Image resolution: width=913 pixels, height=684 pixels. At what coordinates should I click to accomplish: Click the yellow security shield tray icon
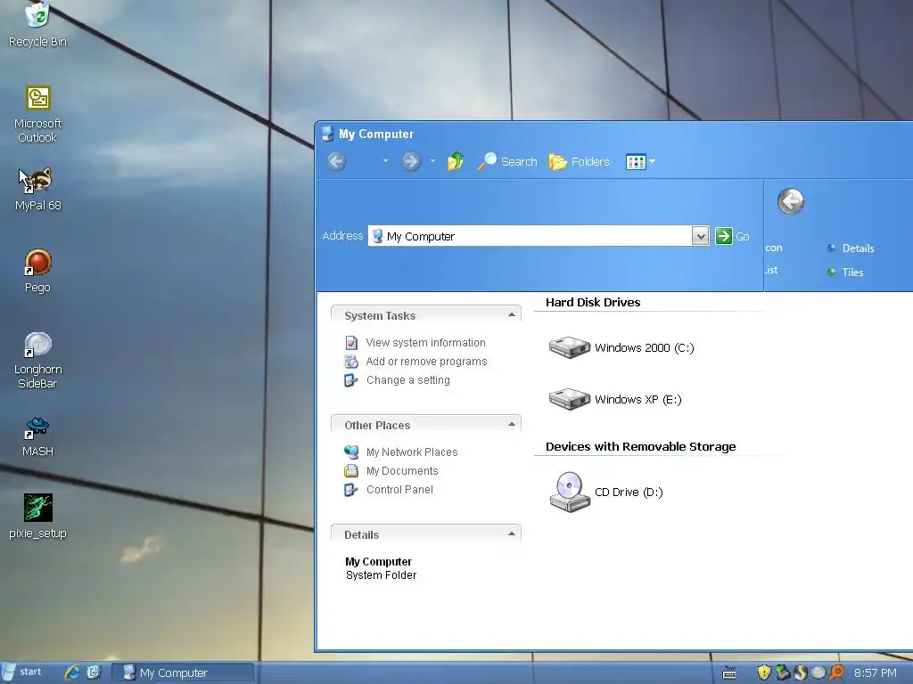(764, 672)
